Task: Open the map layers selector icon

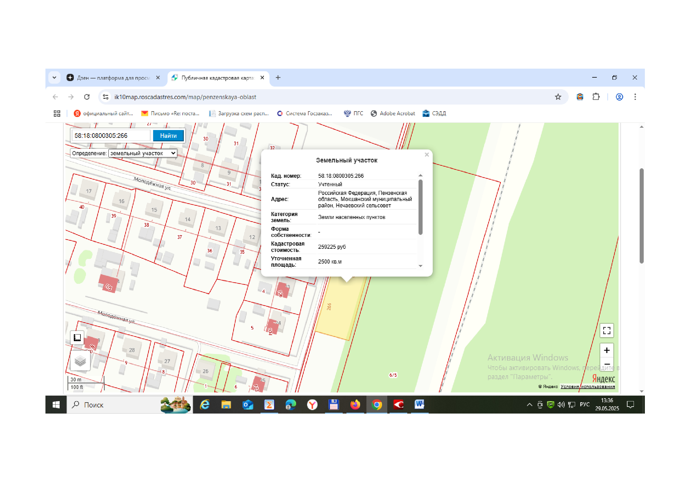Action: pos(80,361)
